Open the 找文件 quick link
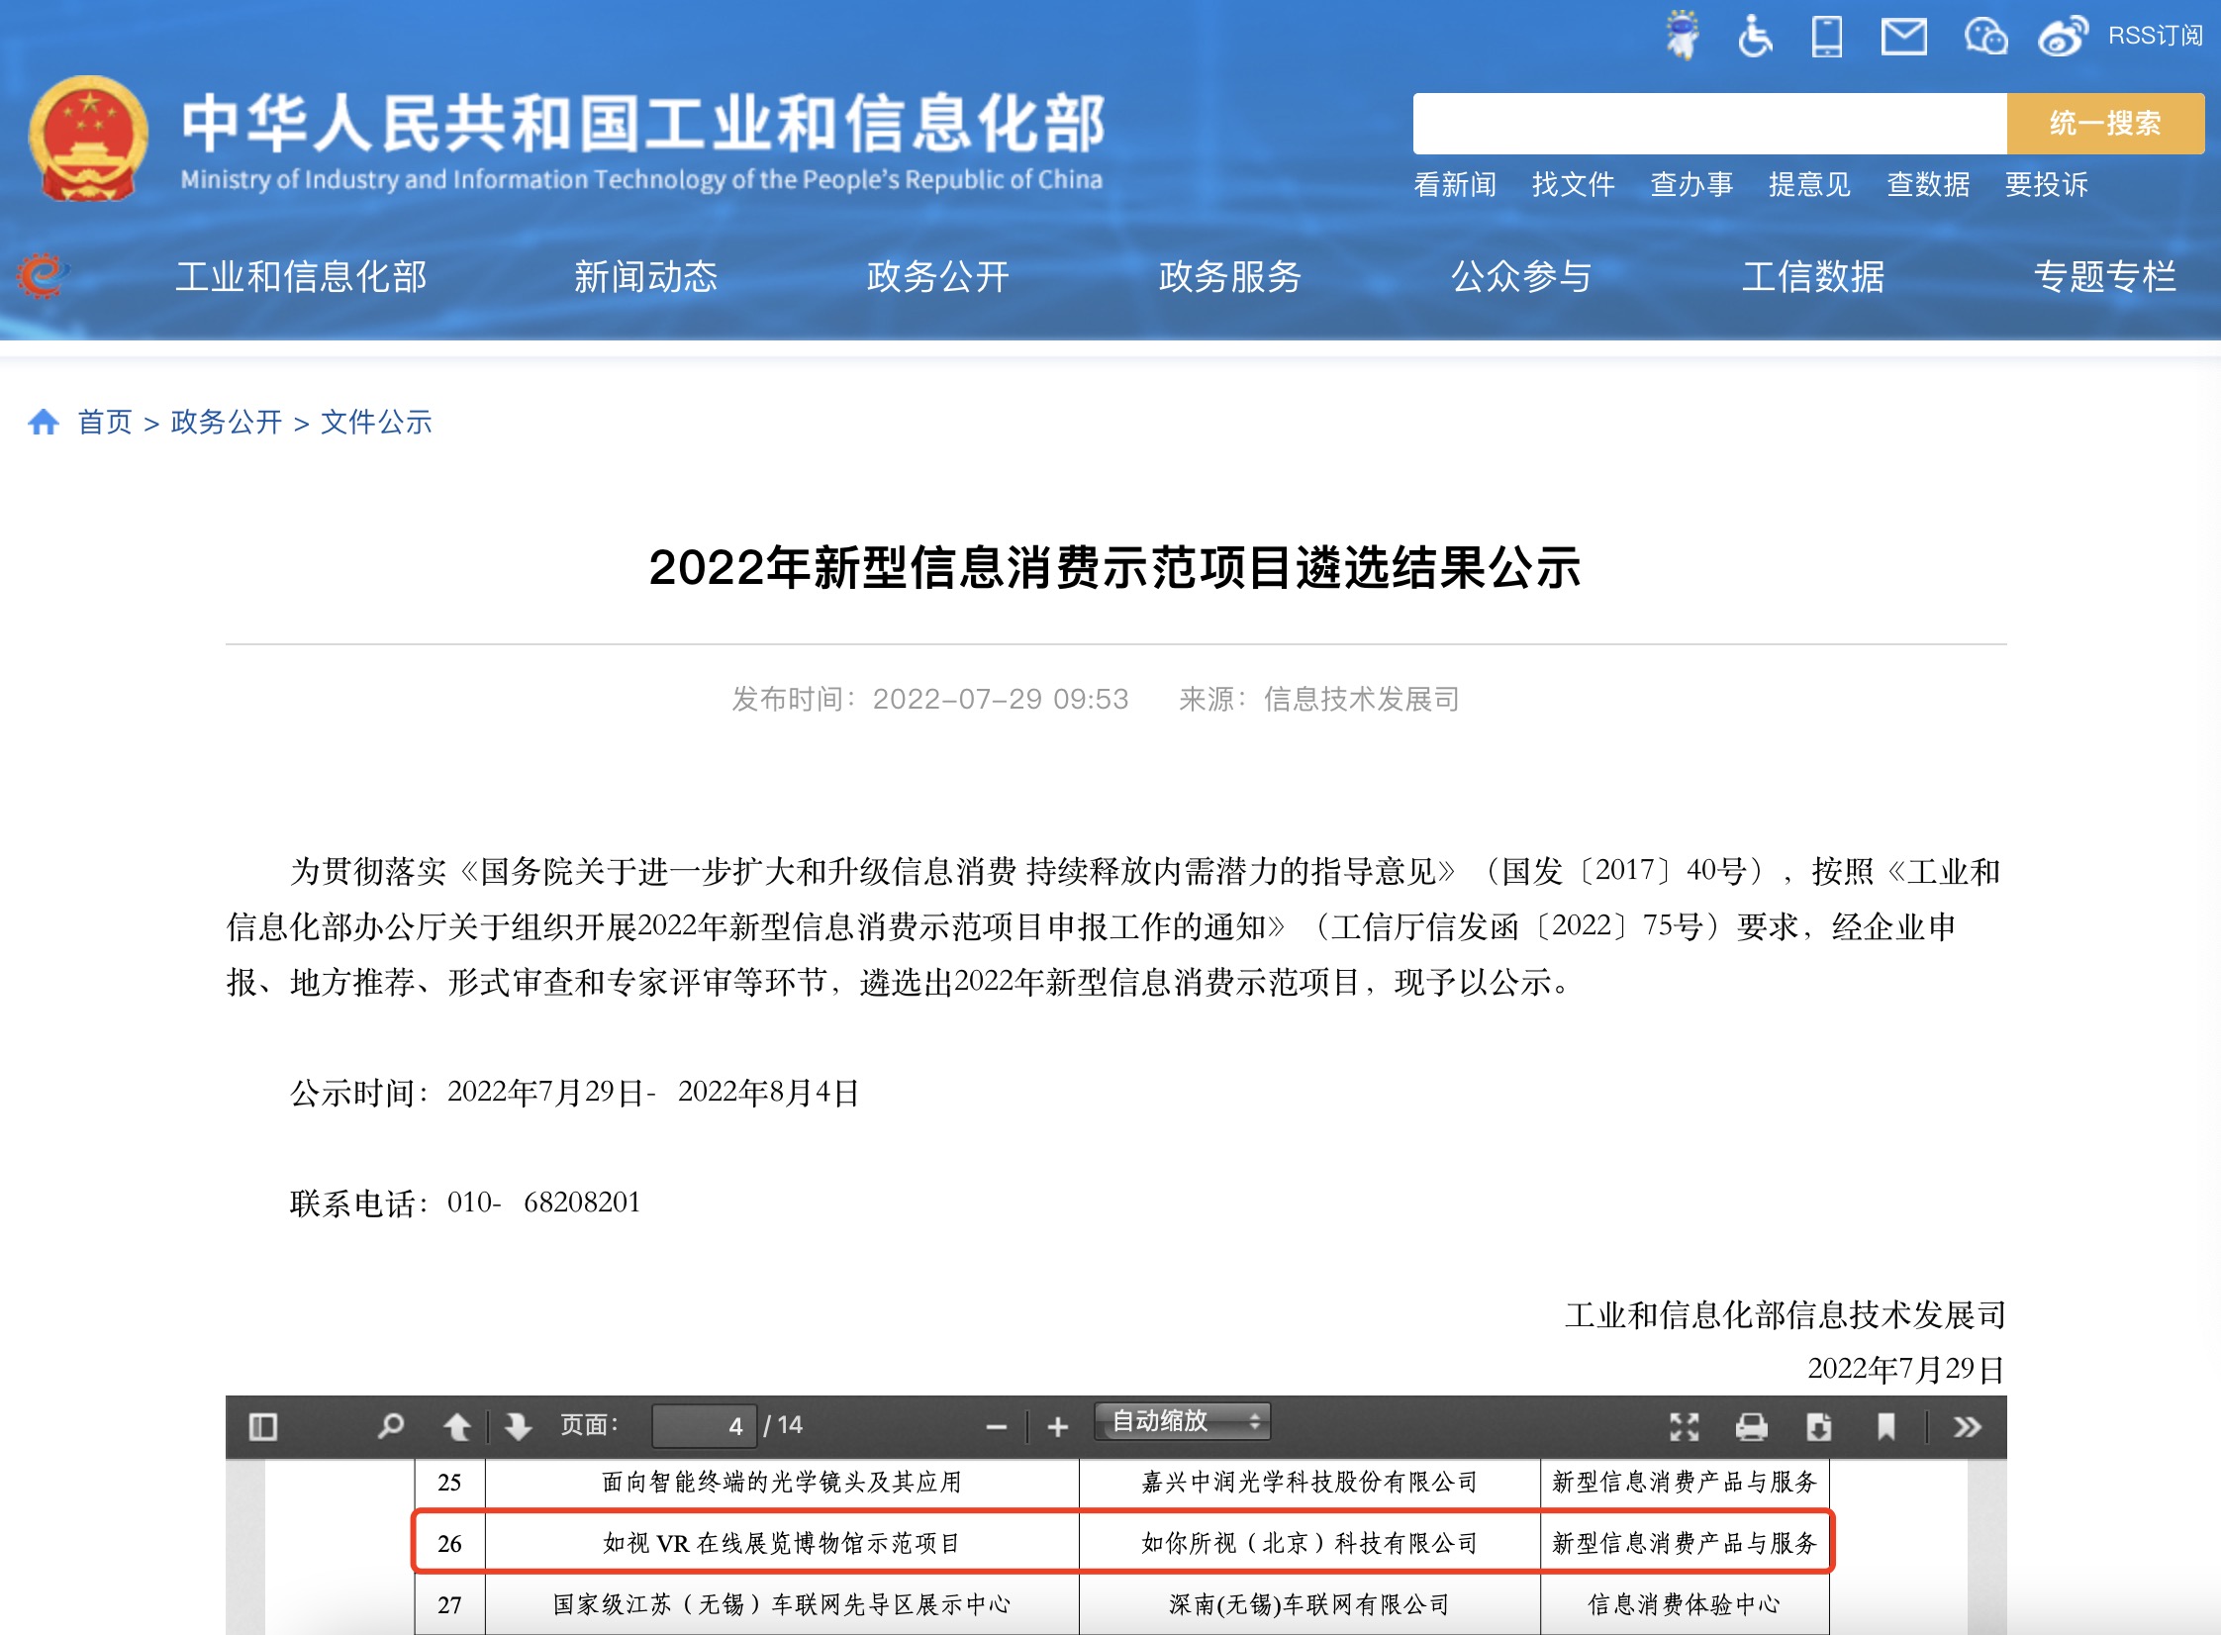 1573,184
